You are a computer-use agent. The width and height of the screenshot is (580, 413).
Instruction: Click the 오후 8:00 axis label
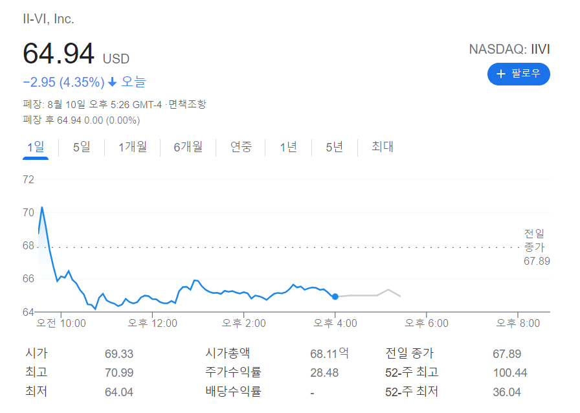(518, 323)
